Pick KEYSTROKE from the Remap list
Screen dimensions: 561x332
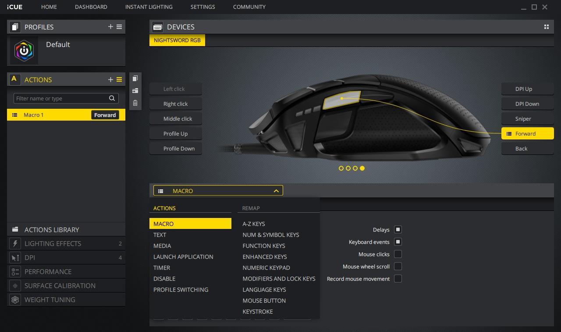click(258, 311)
